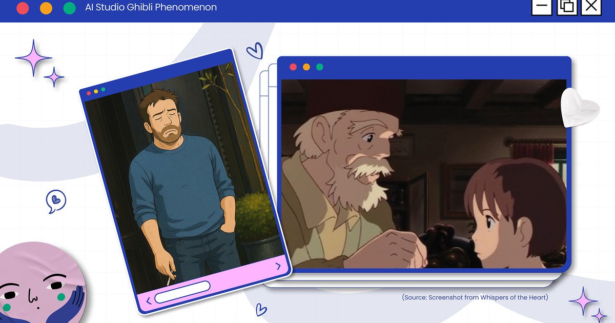The height and width of the screenshot is (323, 615).
Task: Go back with the tilted card's left chevron
Action: pos(149,301)
